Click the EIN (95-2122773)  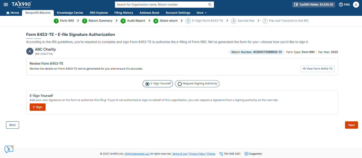pyautogui.click(x=44, y=54)
